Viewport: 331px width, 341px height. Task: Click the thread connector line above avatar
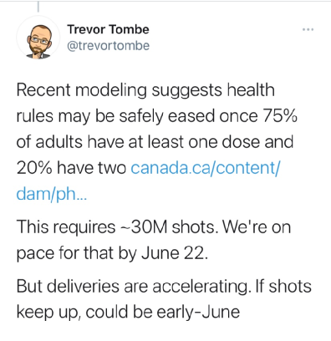click(38, 7)
